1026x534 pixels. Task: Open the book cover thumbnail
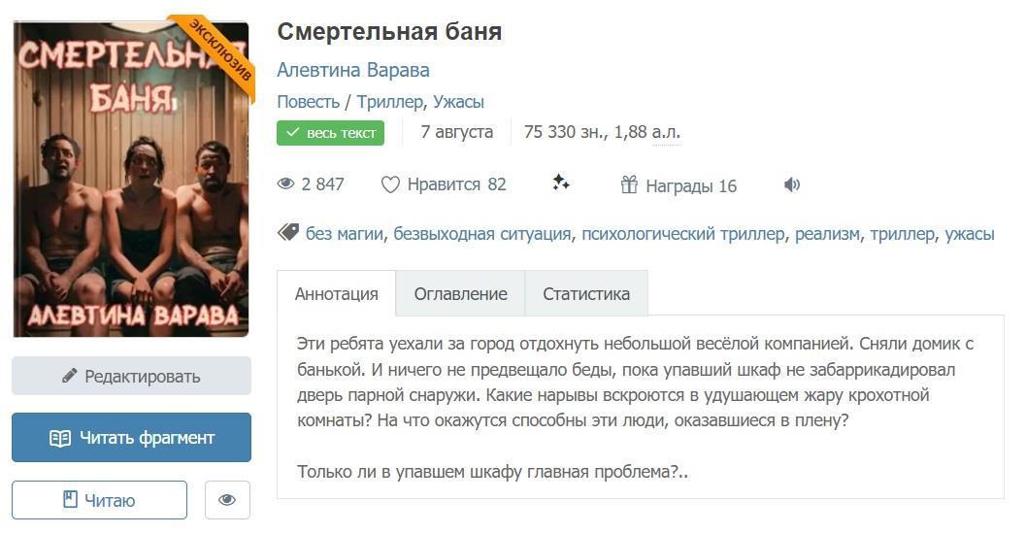tap(131, 179)
